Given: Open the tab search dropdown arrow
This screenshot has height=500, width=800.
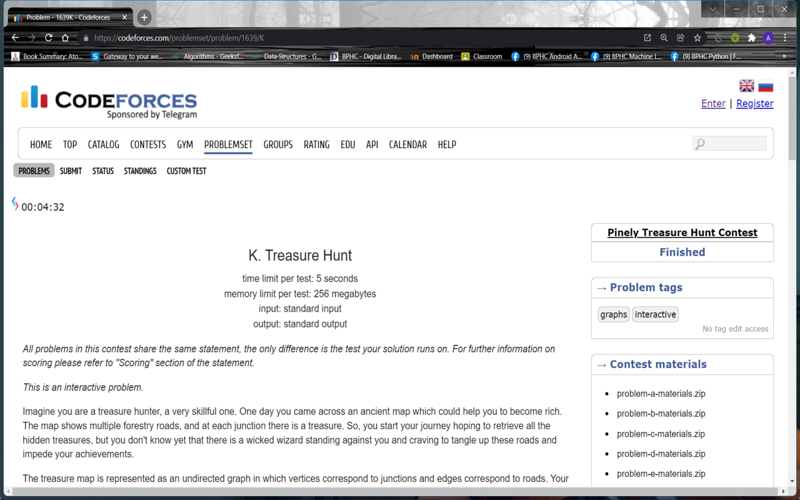Looking at the screenshot, I should point(712,9).
